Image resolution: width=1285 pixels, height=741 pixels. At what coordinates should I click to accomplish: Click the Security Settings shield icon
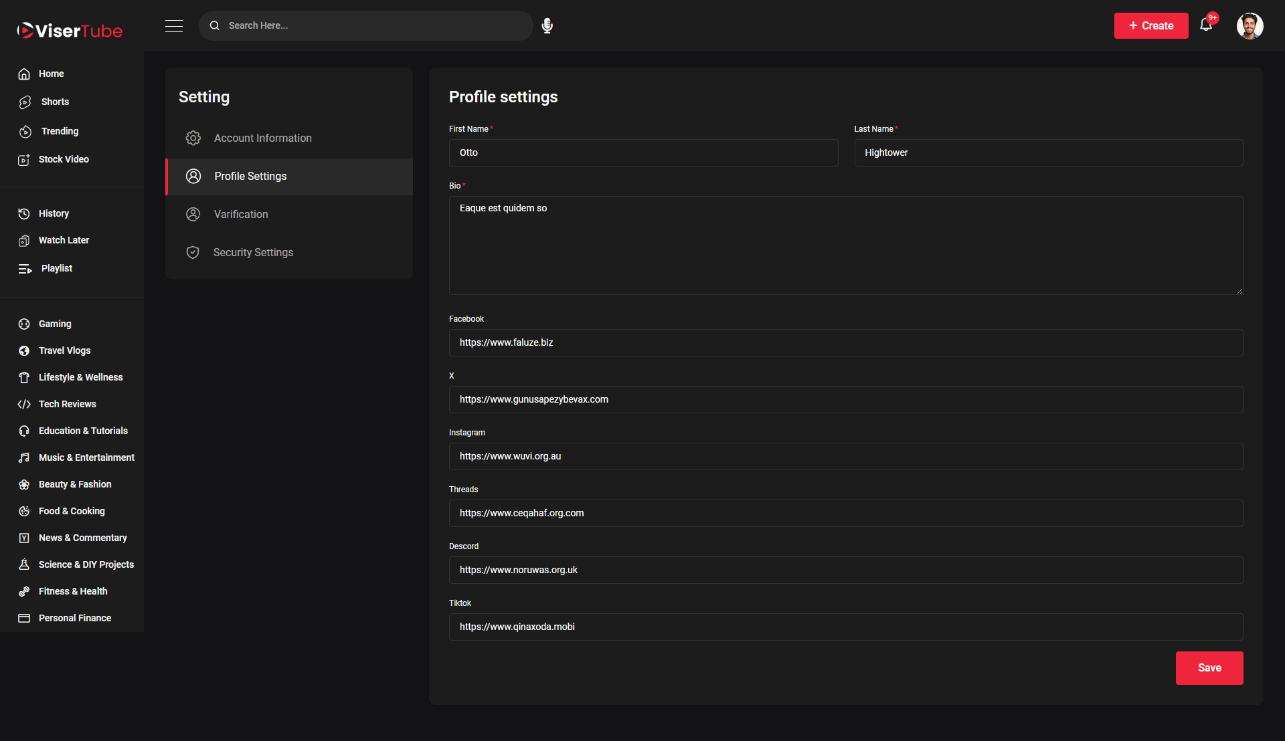click(x=193, y=252)
